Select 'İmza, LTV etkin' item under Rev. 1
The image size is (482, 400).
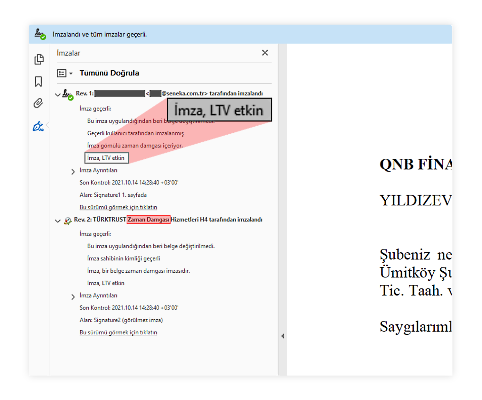click(x=106, y=158)
